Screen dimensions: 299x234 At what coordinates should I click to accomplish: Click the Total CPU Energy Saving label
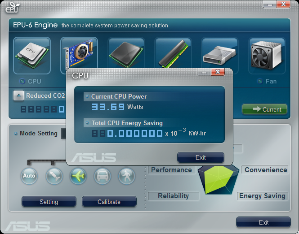pos(127,123)
